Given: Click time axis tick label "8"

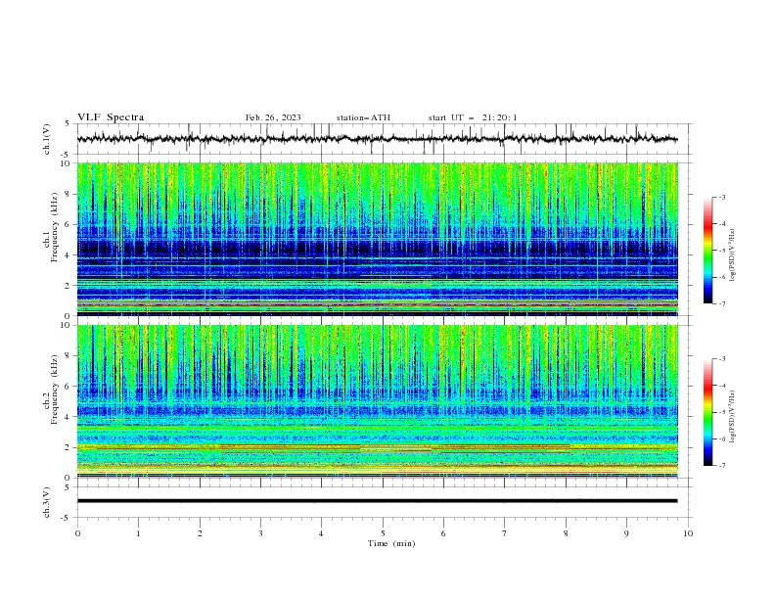Looking at the screenshot, I should pos(566,533).
